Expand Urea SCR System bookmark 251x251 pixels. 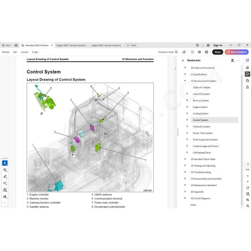coord(187,94)
